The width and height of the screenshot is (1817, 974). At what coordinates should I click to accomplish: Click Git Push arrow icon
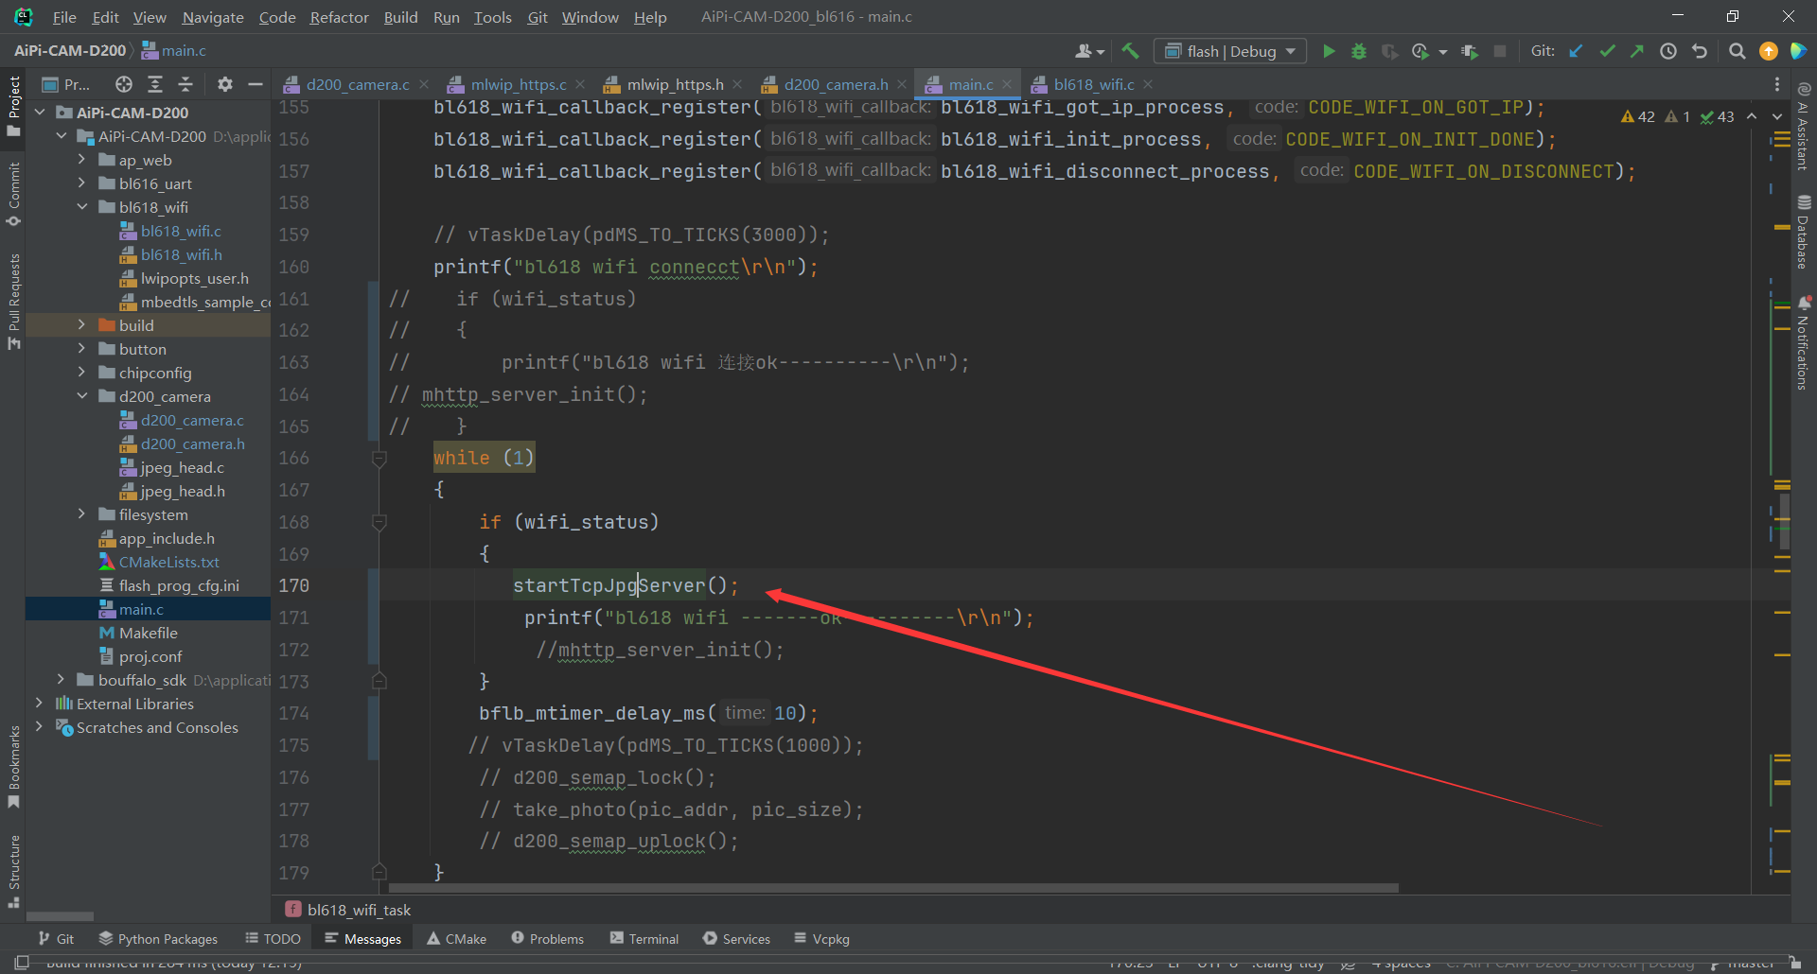click(1637, 51)
